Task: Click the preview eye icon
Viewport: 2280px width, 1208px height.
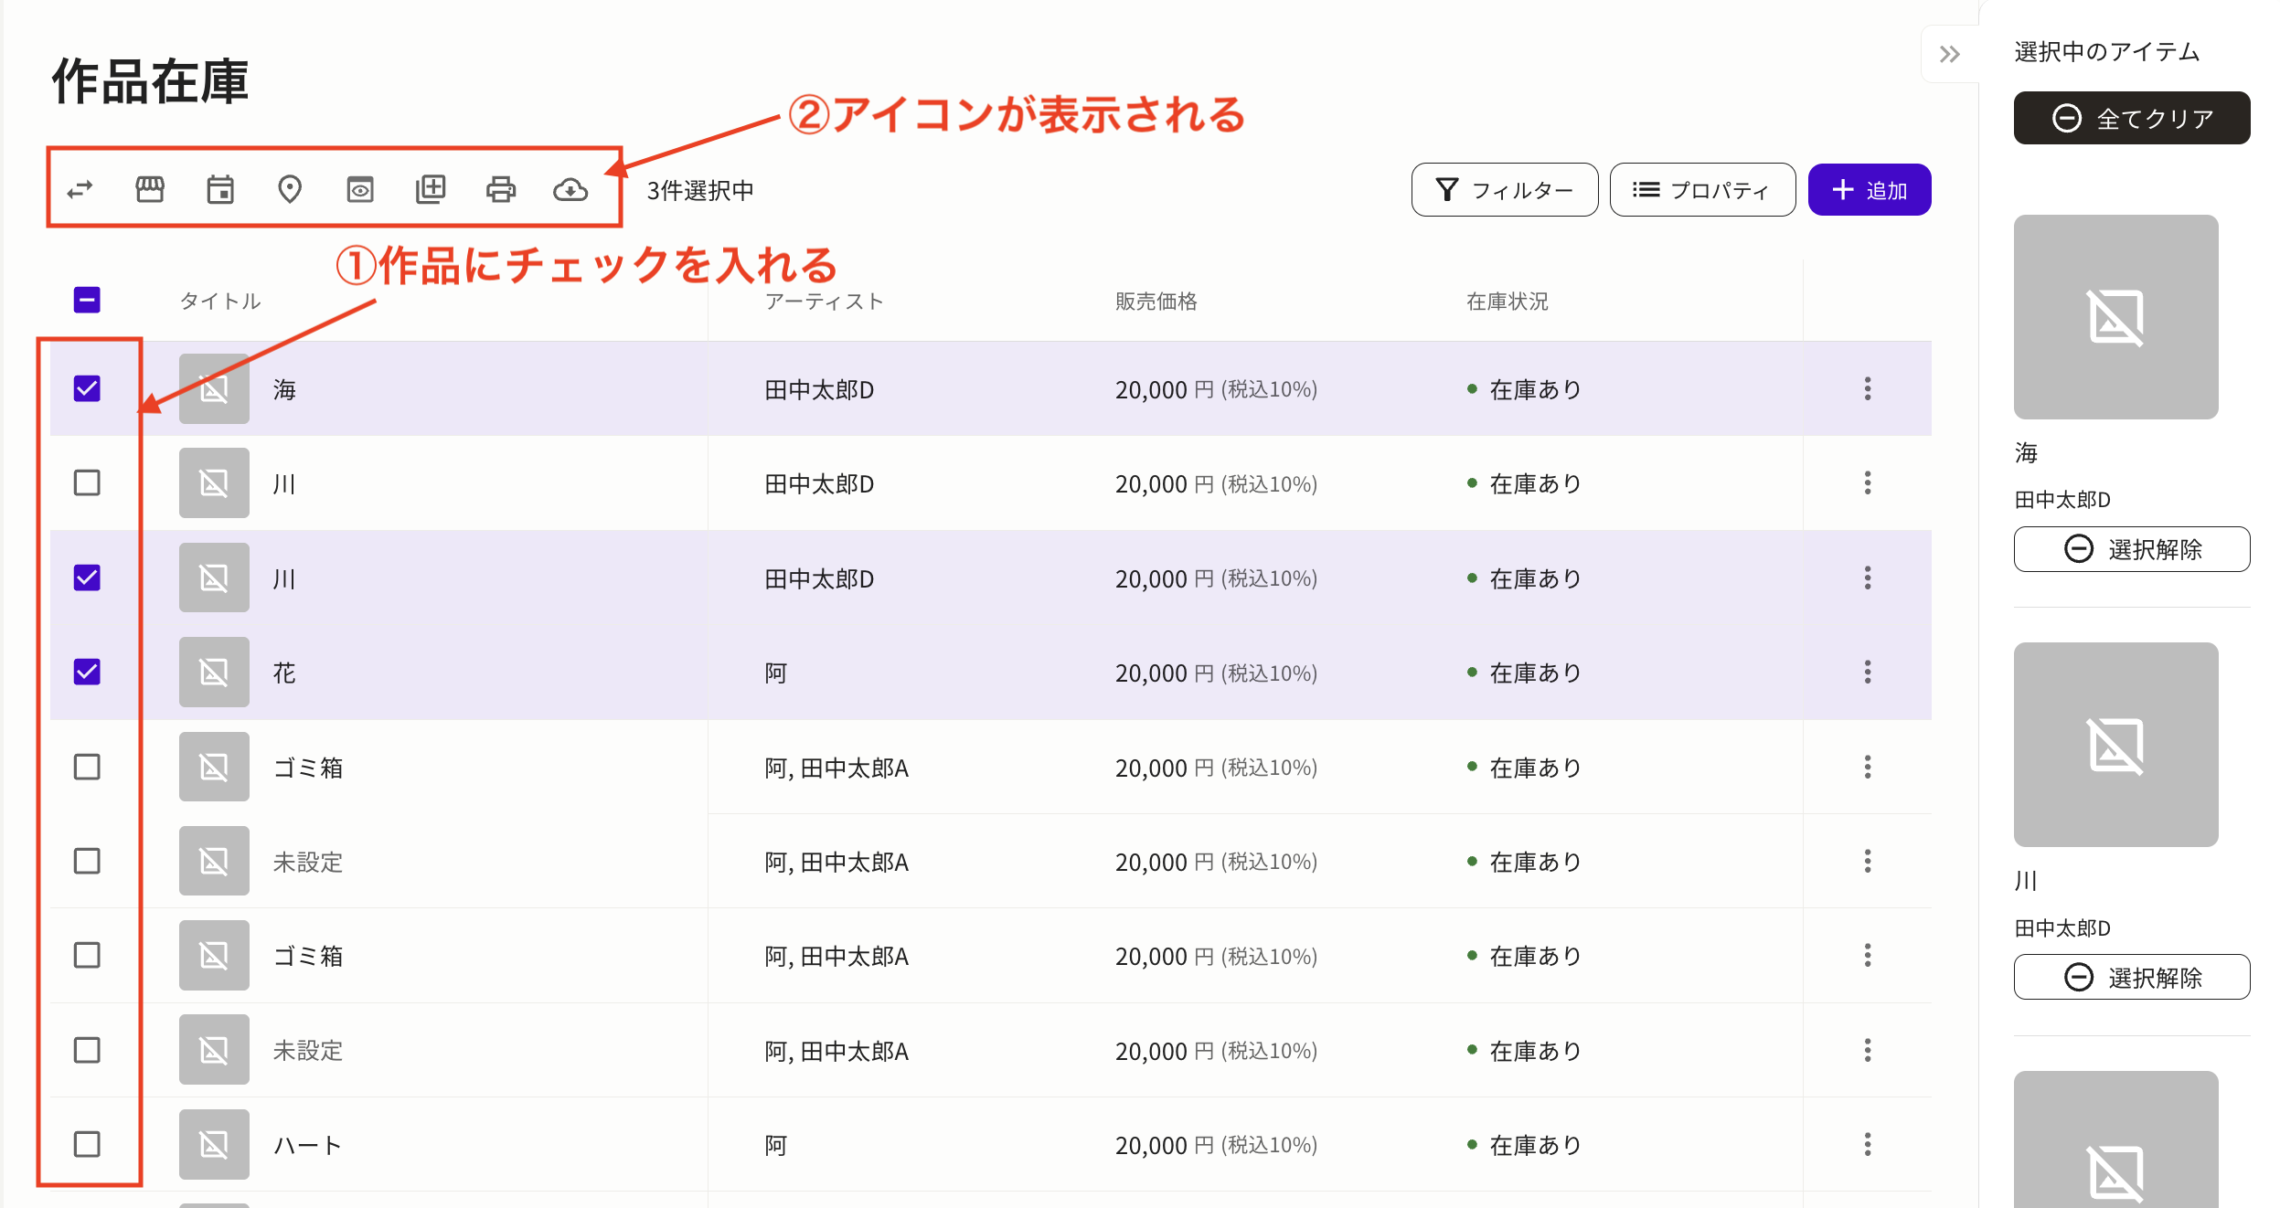Action: [360, 189]
